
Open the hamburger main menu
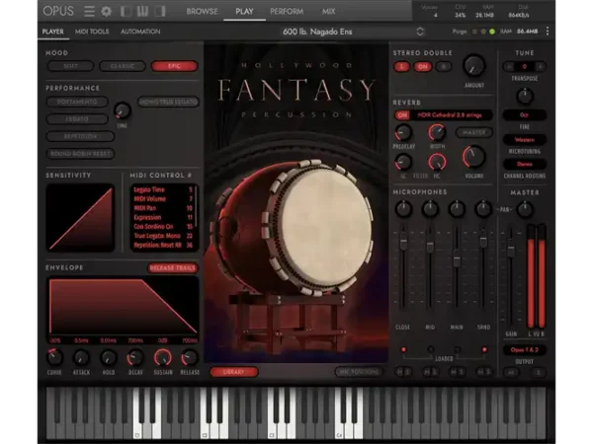[x=89, y=11]
